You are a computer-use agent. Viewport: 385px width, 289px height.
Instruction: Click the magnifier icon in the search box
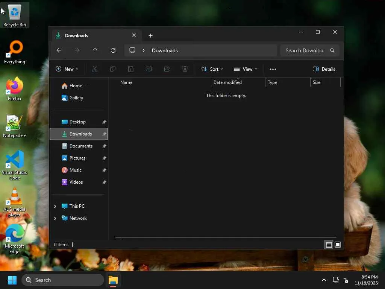pos(332,50)
